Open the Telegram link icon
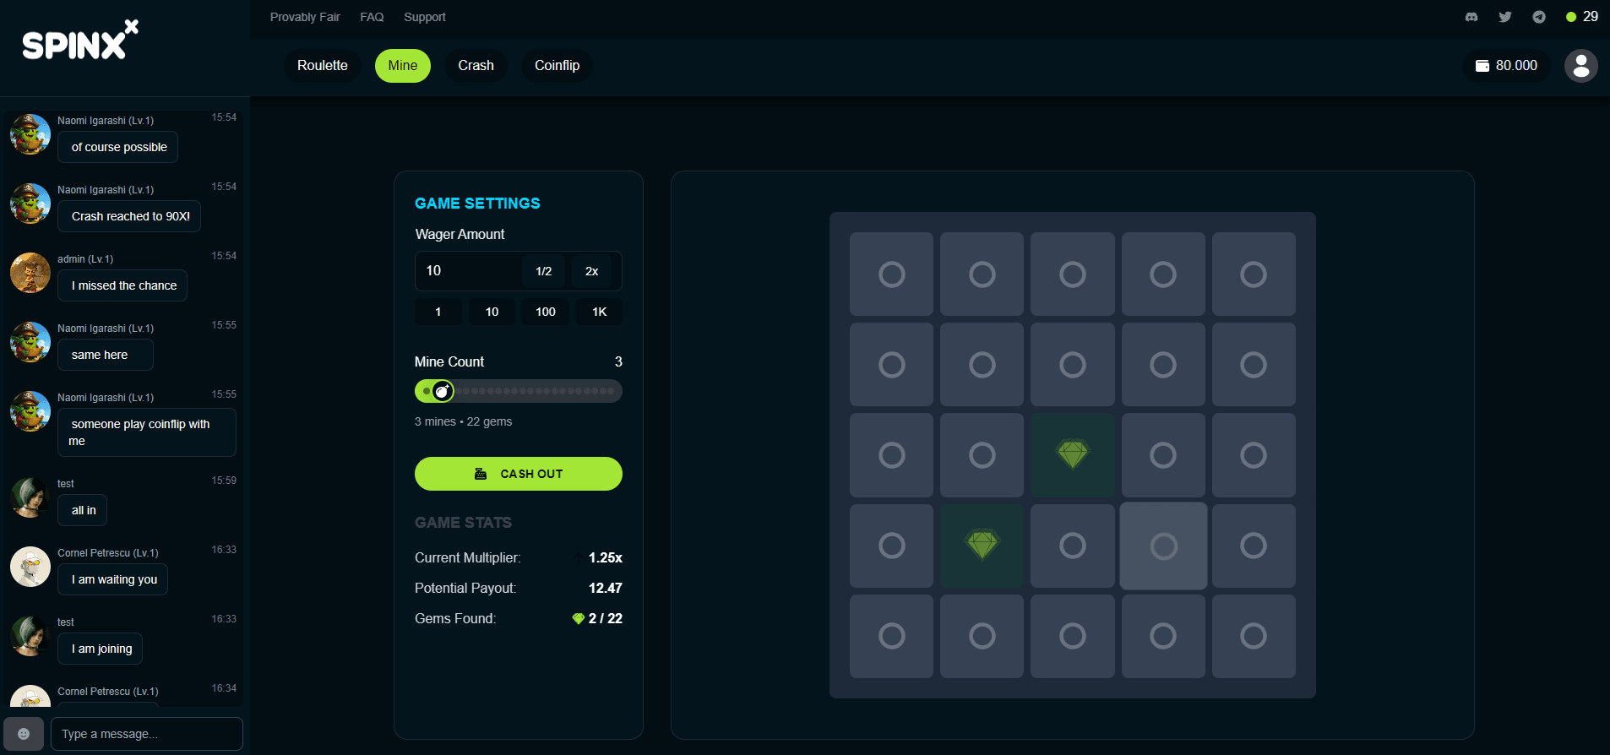This screenshot has width=1610, height=755. (1539, 17)
